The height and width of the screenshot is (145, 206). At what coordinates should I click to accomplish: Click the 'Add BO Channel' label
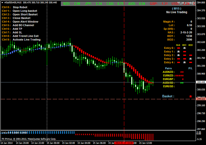tap(23, 25)
